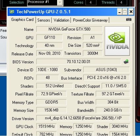
Task: Click the Revision field showing A1
Action: point(92,37)
